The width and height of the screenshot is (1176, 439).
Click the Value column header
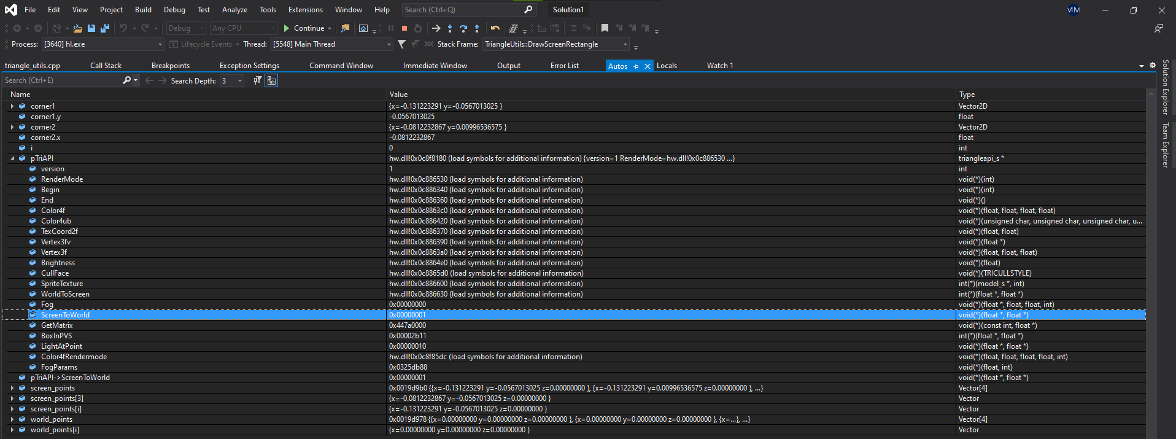(x=671, y=95)
